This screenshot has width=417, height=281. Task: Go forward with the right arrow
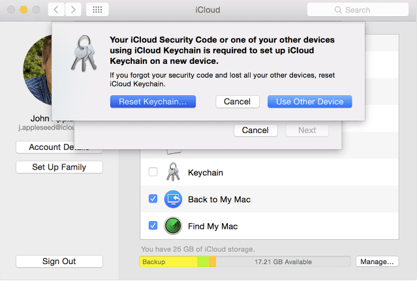[x=73, y=10]
